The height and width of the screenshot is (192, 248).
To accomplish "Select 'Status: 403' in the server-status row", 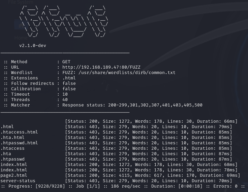I will tap(83, 181).
